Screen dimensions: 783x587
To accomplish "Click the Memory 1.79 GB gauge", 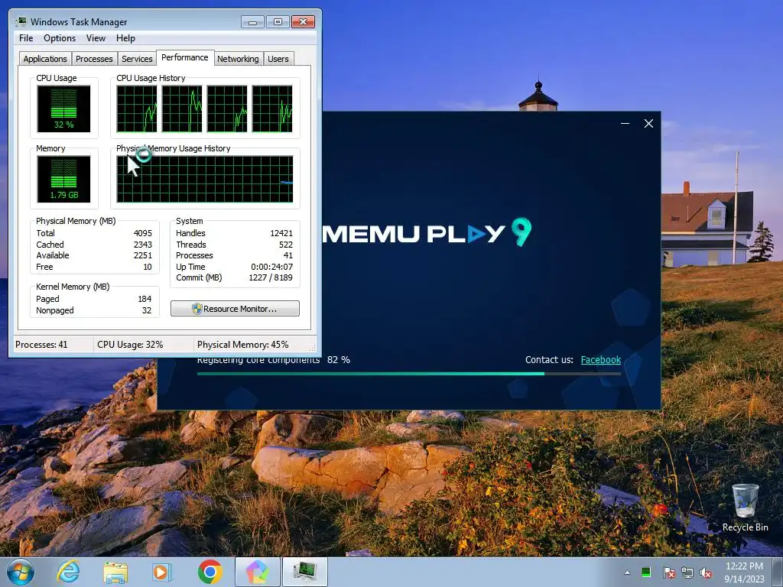I will (x=63, y=179).
